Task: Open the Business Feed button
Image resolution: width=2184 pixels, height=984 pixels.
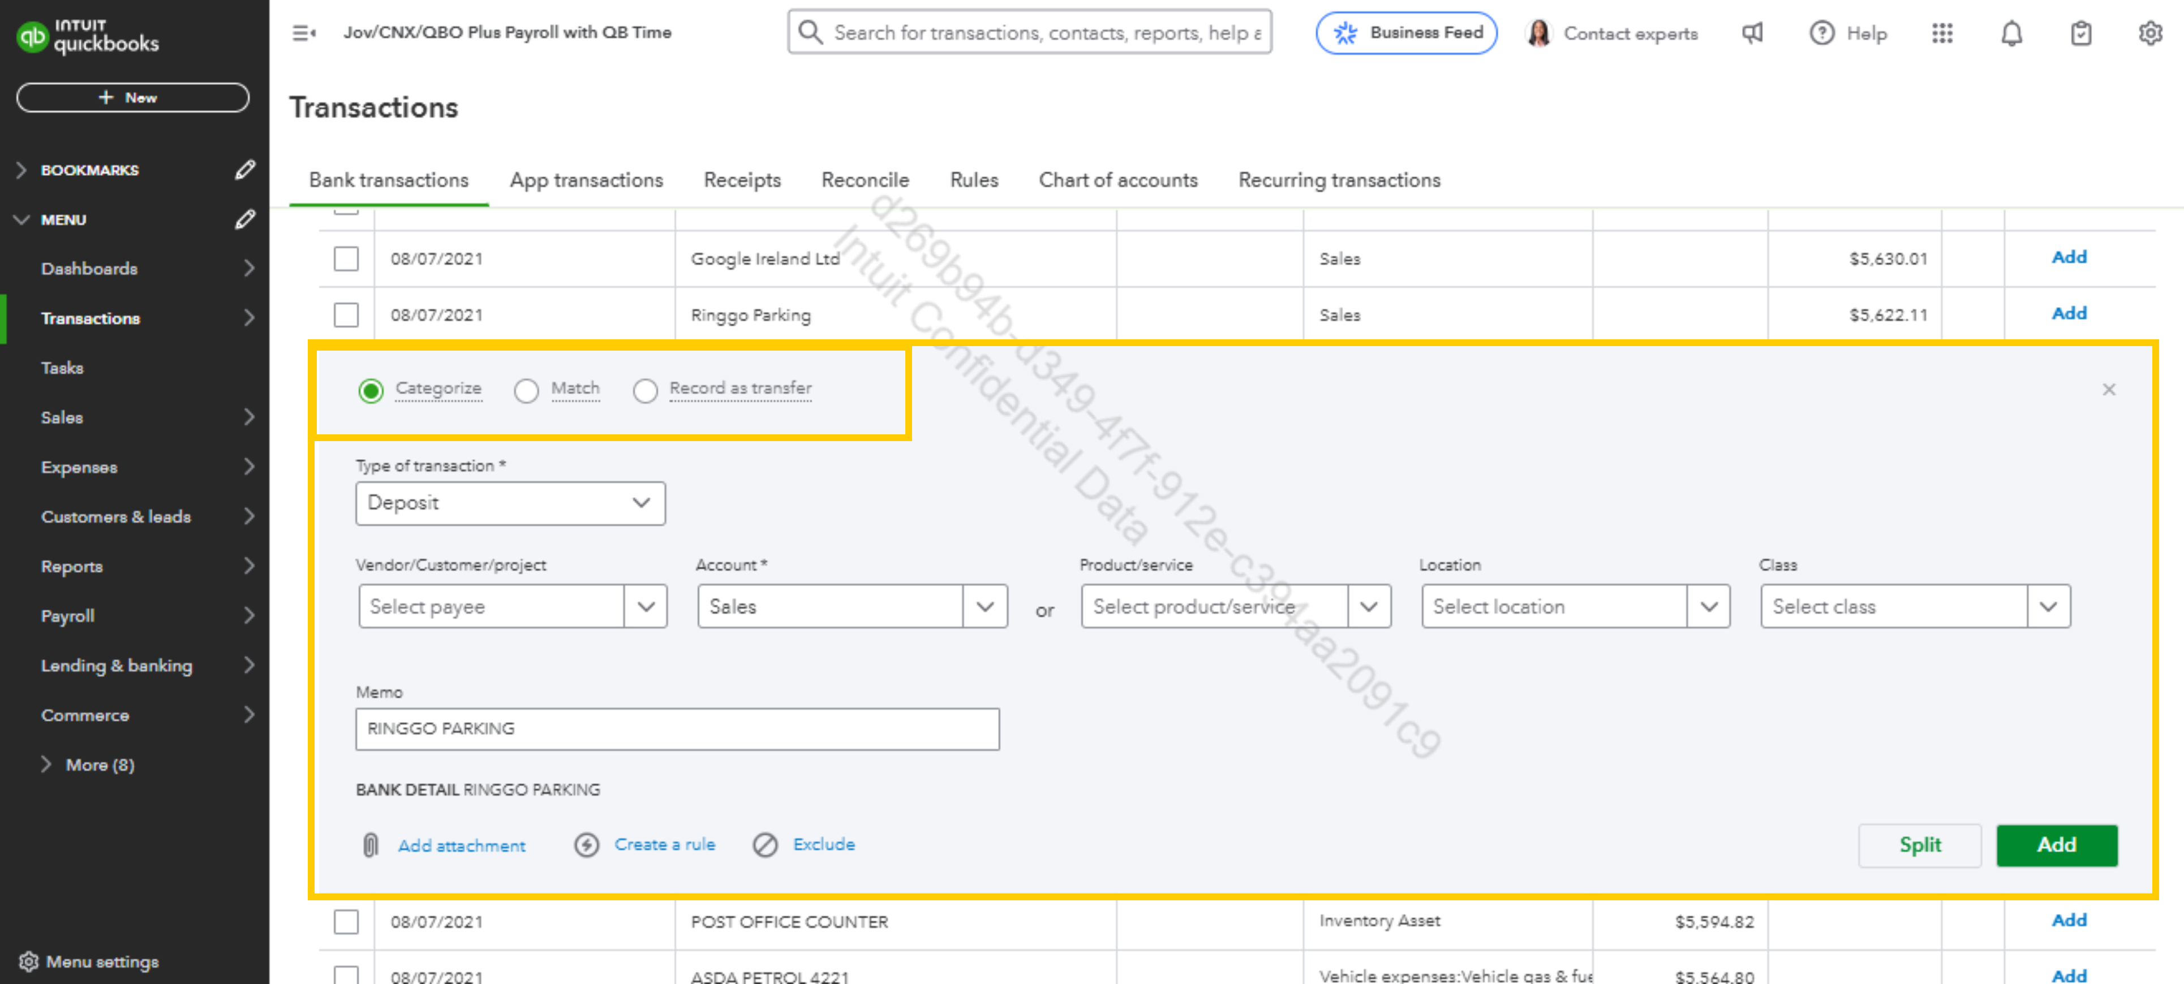Action: [x=1407, y=33]
